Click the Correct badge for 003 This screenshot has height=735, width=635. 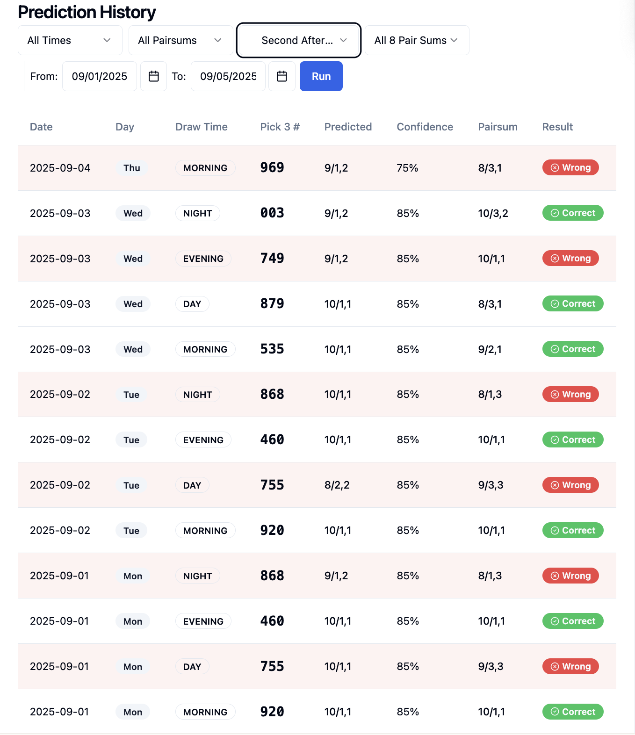573,213
